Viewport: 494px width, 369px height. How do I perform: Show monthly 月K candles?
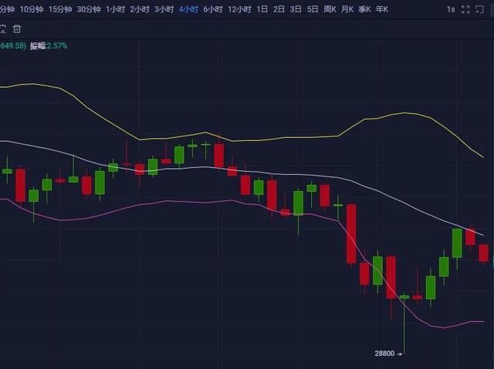[x=347, y=9]
